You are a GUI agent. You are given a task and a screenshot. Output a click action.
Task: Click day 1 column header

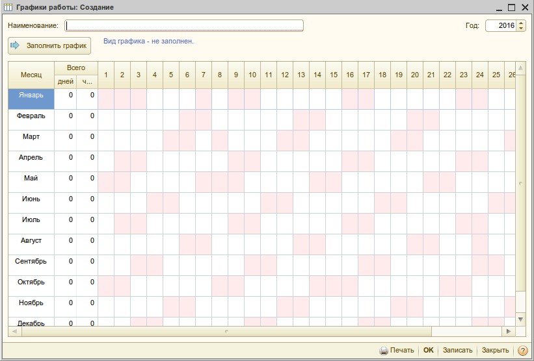coord(106,75)
